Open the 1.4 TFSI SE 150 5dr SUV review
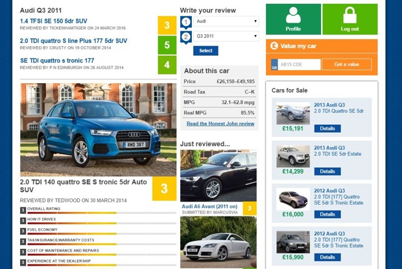This screenshot has height=269, width=402. coord(54,21)
